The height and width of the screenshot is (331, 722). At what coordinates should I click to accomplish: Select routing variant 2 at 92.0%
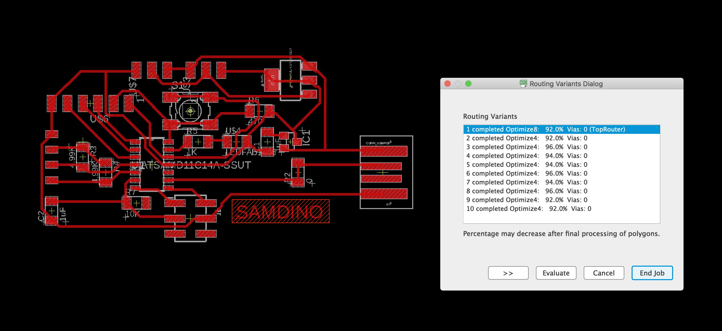coord(526,138)
